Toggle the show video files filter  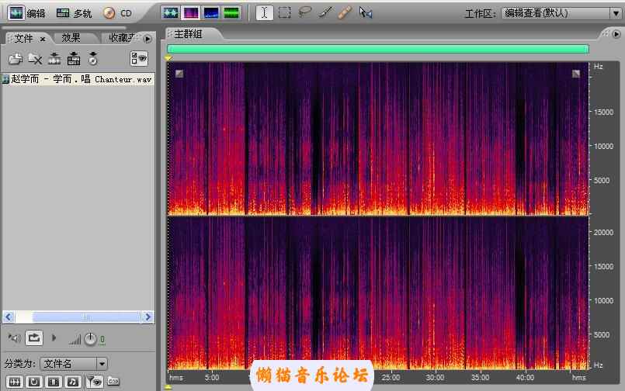[54, 382]
